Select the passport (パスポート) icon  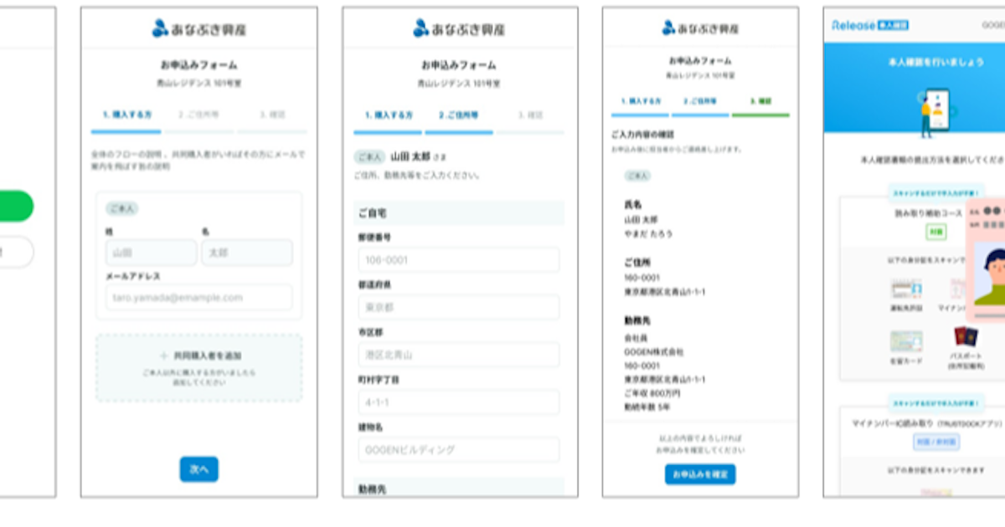tap(966, 339)
